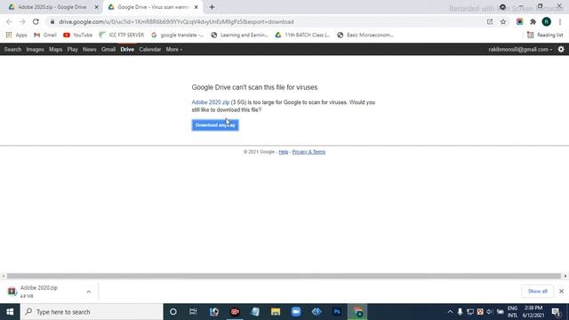
Task: Open the settings gear in Google bar
Action: 561,50
